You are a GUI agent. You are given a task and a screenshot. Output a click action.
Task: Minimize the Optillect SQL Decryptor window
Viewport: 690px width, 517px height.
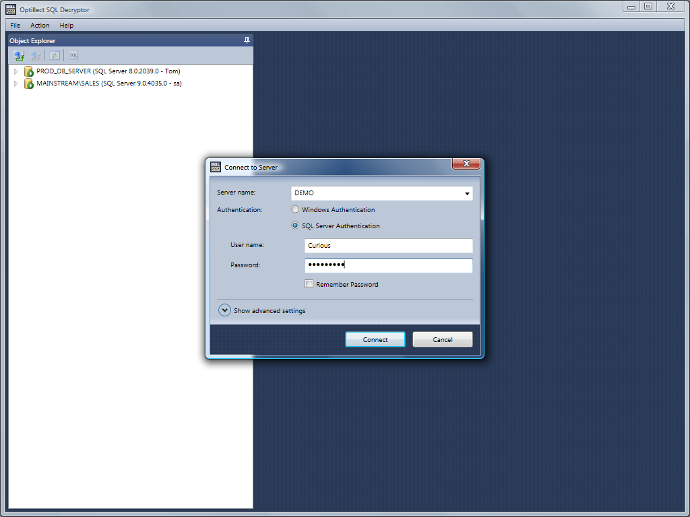point(631,6)
